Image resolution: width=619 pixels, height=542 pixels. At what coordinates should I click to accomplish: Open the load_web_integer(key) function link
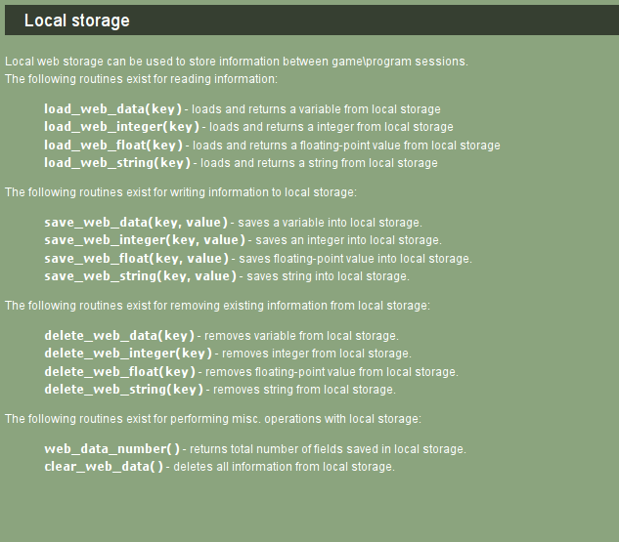tap(121, 127)
